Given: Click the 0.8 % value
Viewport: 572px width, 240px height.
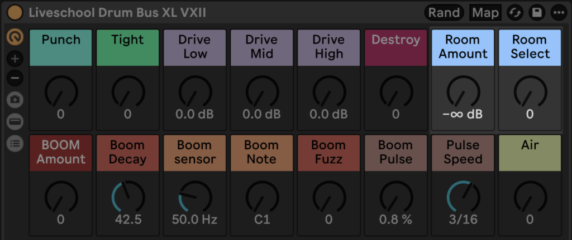Looking at the screenshot, I should (x=396, y=219).
